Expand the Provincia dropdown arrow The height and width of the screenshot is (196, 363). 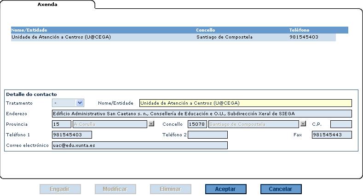151,124
